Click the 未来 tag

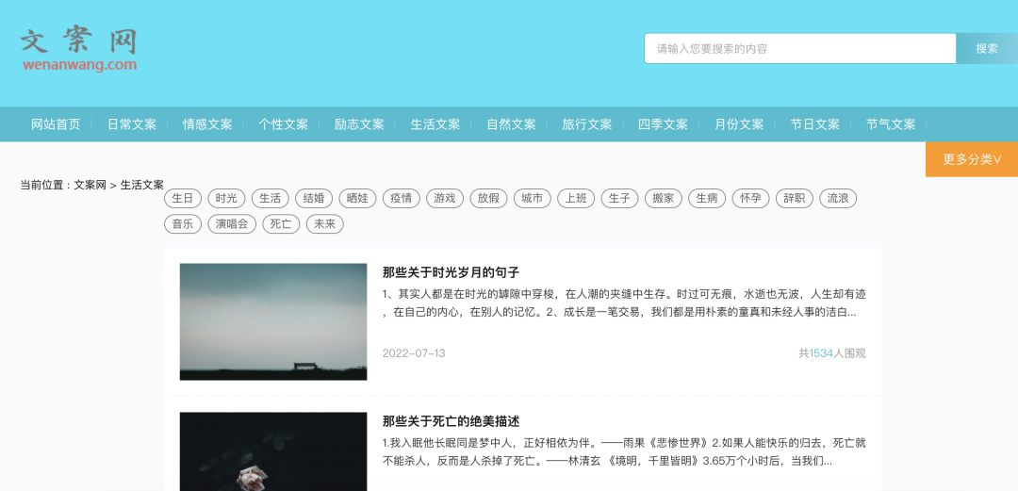pos(324,224)
